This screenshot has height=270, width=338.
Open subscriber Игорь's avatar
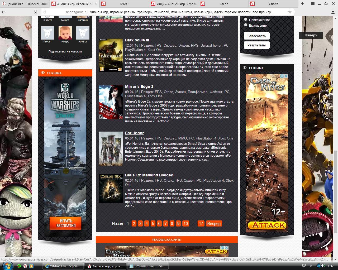(65, 33)
